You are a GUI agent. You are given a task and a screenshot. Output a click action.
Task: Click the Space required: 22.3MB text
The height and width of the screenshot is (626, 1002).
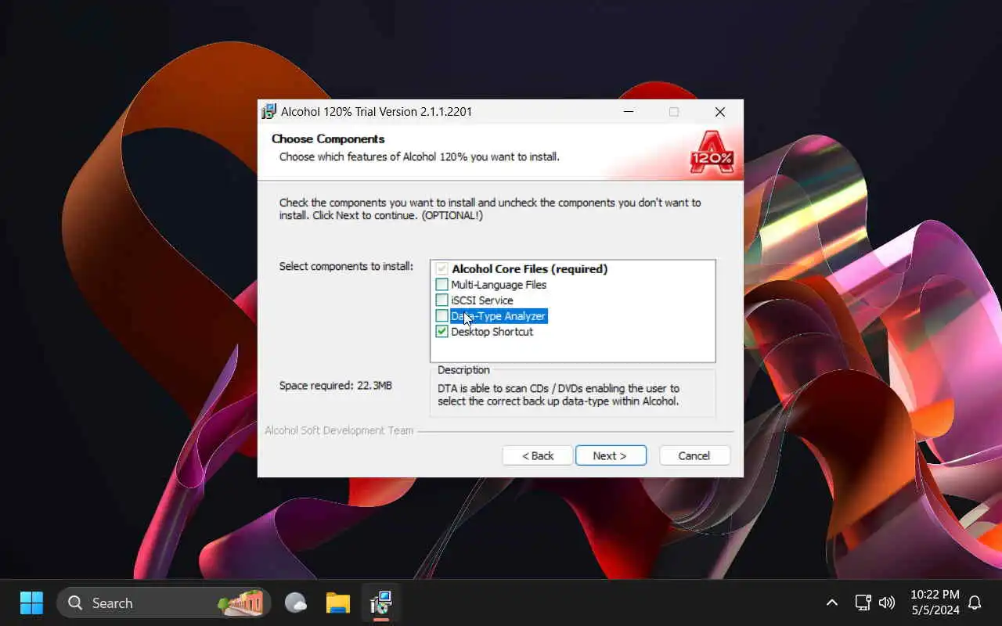point(336,386)
